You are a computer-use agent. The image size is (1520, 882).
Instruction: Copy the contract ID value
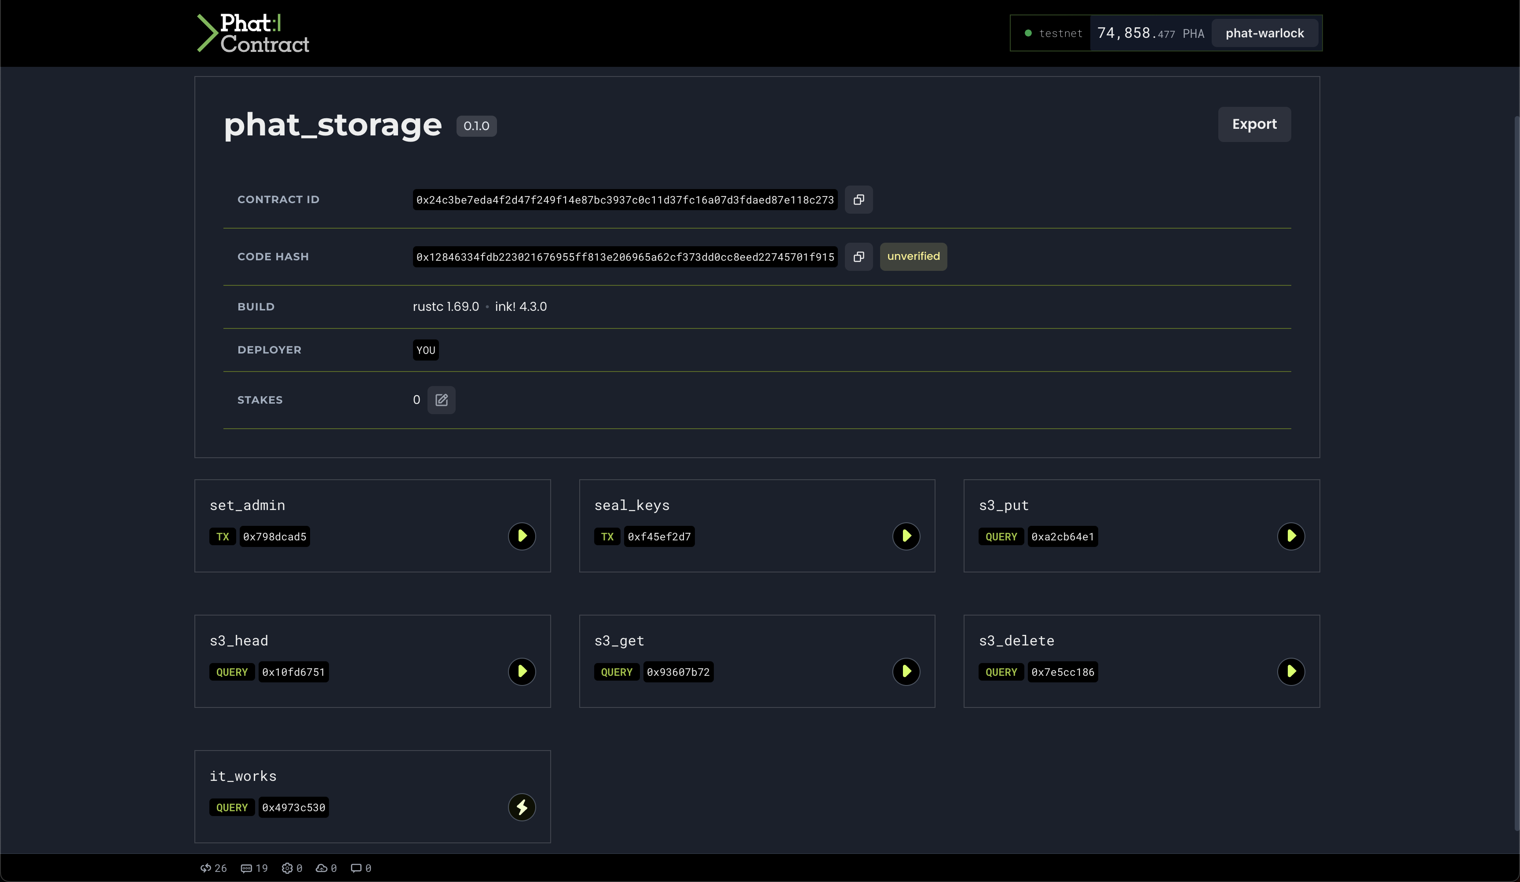(x=859, y=200)
